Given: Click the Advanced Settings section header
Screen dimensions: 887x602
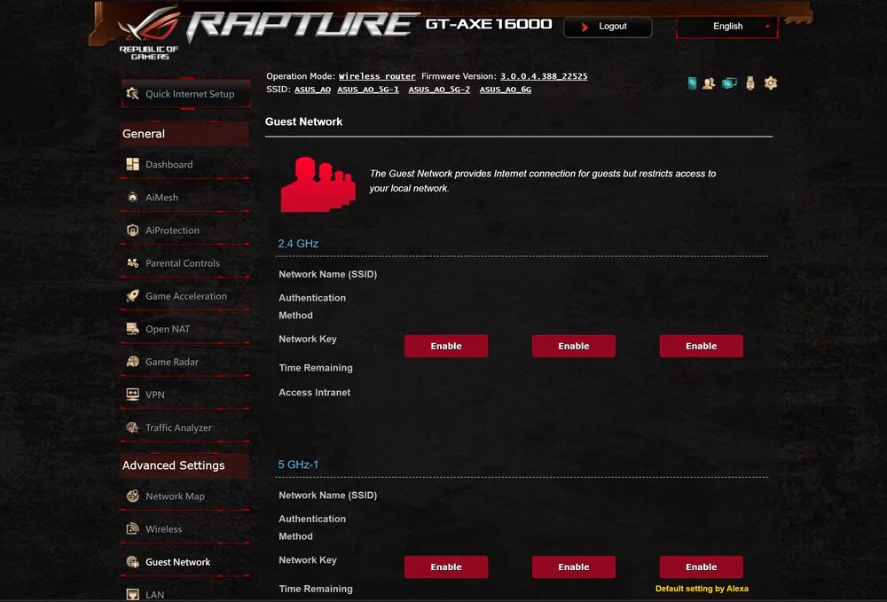Looking at the screenshot, I should pyautogui.click(x=185, y=465).
